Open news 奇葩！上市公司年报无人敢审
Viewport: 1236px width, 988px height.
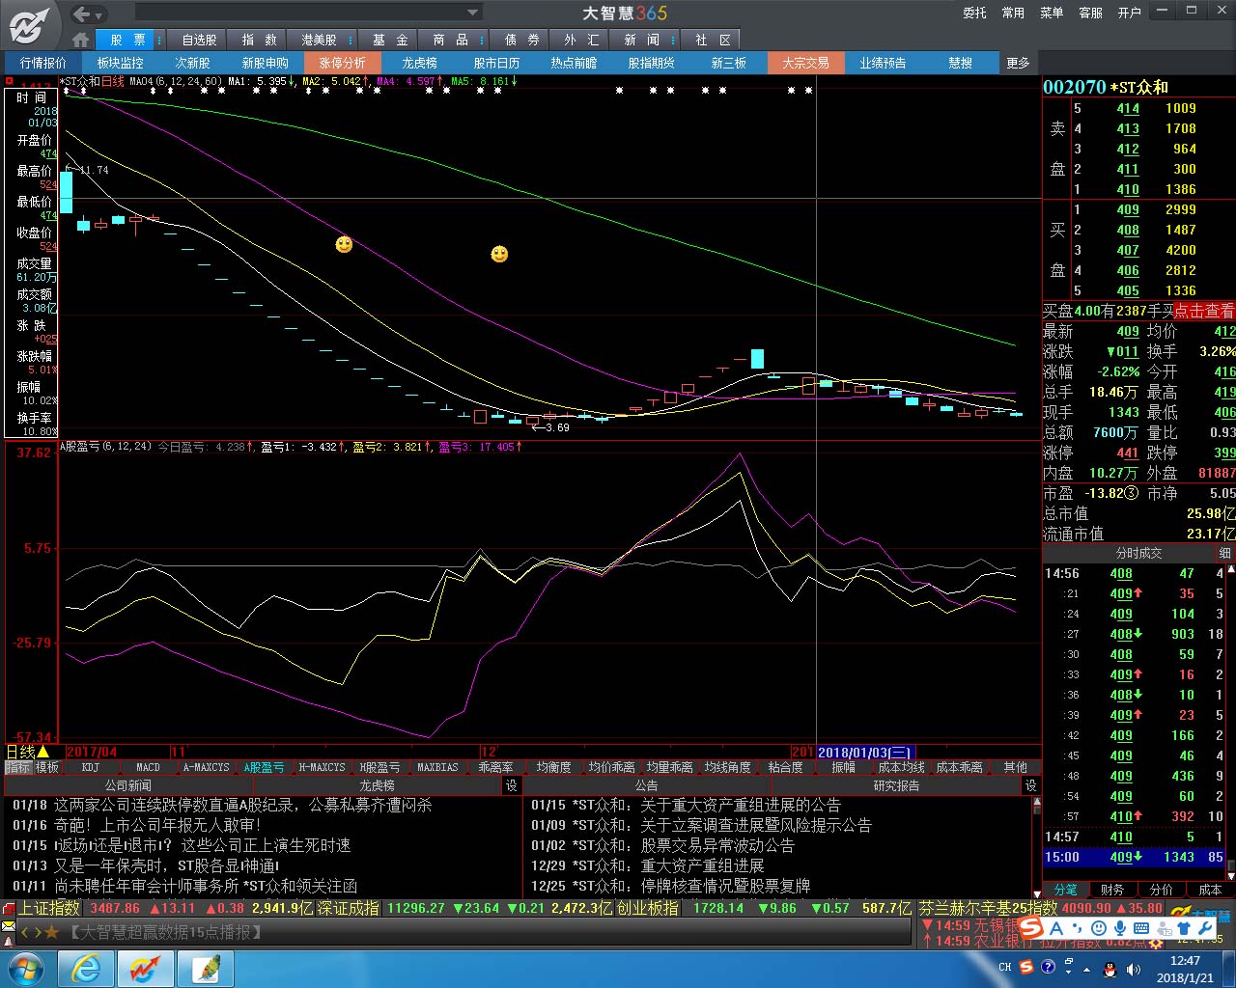[x=157, y=825]
